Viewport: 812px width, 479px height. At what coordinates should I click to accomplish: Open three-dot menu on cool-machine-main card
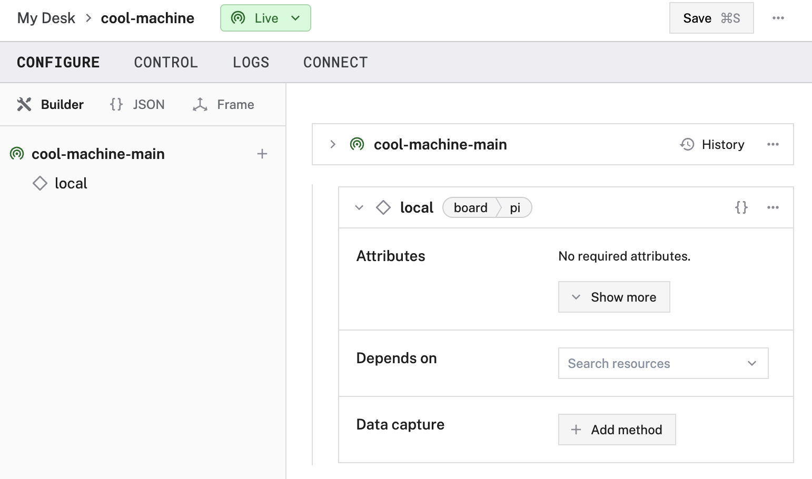(773, 144)
